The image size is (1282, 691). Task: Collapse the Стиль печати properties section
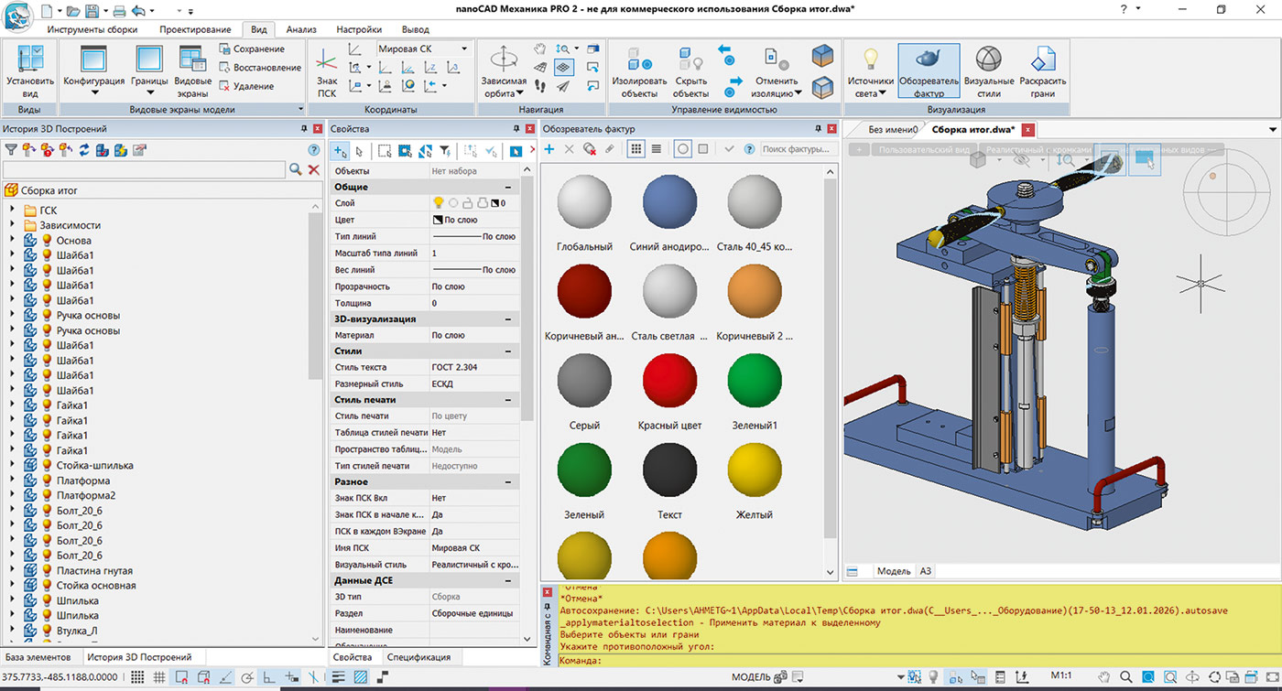[x=508, y=400]
